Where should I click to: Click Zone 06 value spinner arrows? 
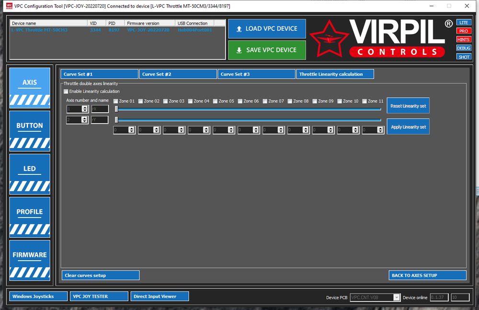tap(256, 130)
